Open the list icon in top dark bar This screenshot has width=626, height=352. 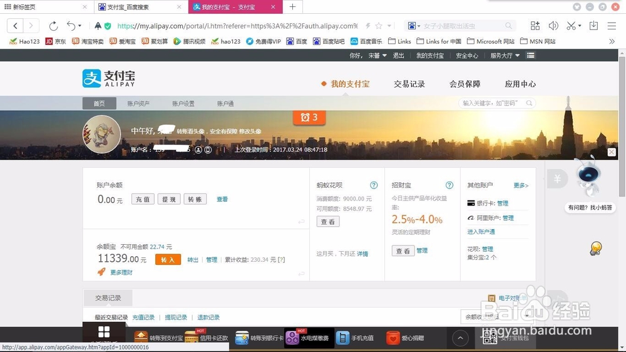531,56
